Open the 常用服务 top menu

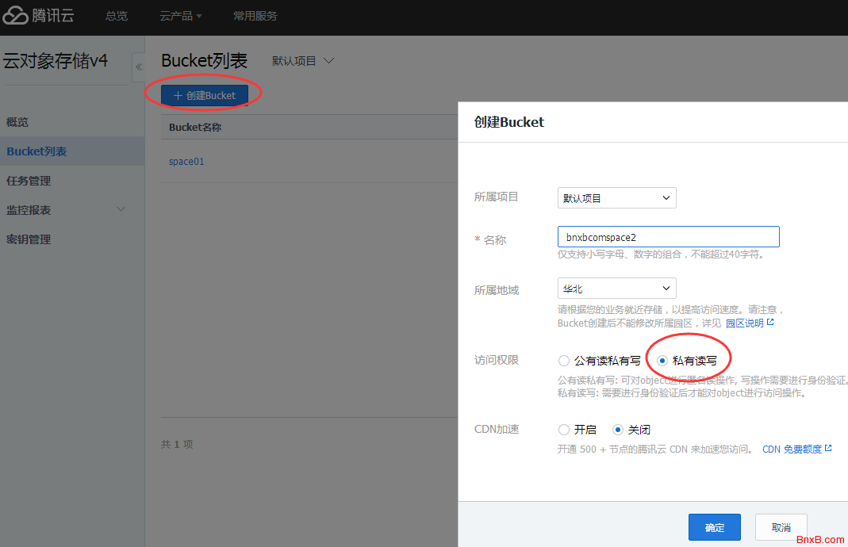pyautogui.click(x=255, y=16)
